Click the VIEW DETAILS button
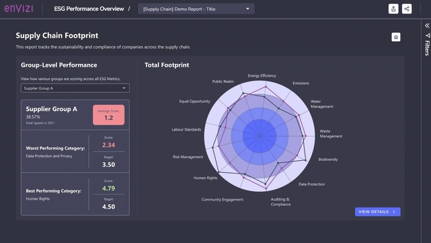Viewport: 431px width, 243px height. (377, 211)
